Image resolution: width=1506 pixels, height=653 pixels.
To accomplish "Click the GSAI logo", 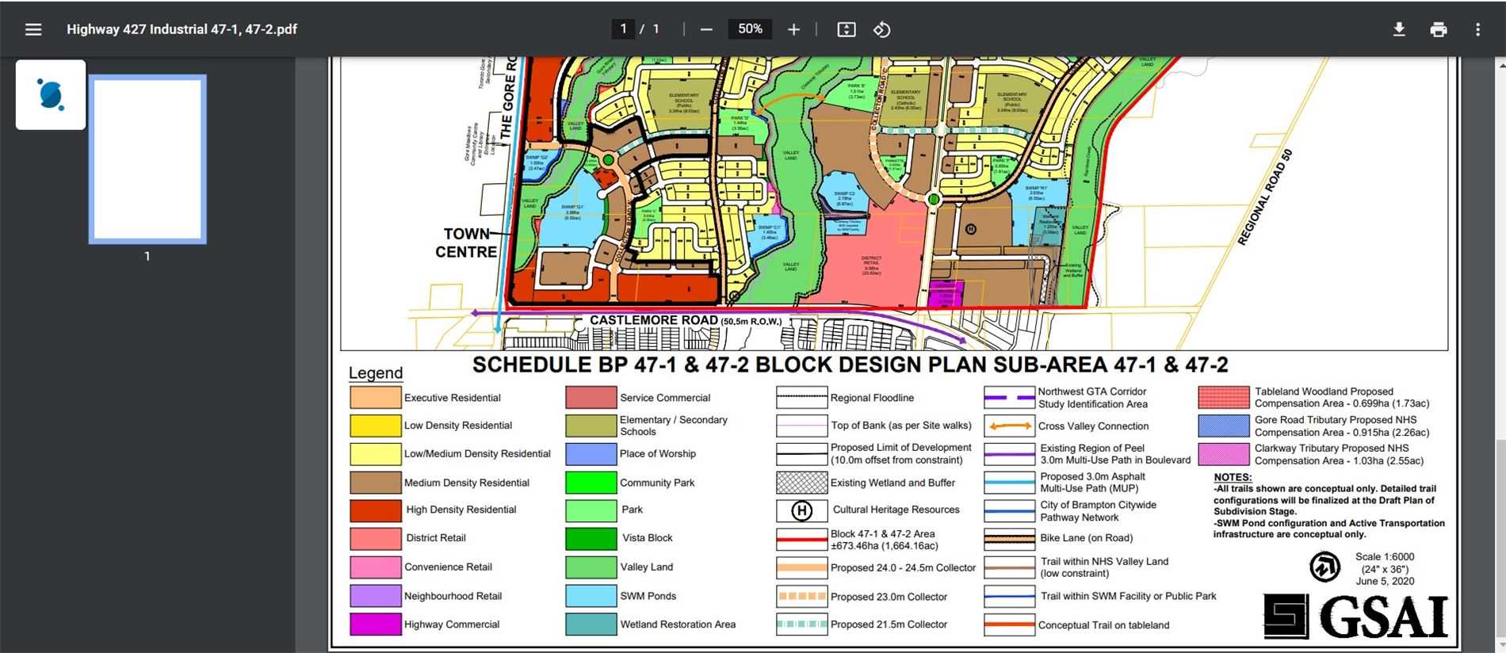I will [1355, 617].
